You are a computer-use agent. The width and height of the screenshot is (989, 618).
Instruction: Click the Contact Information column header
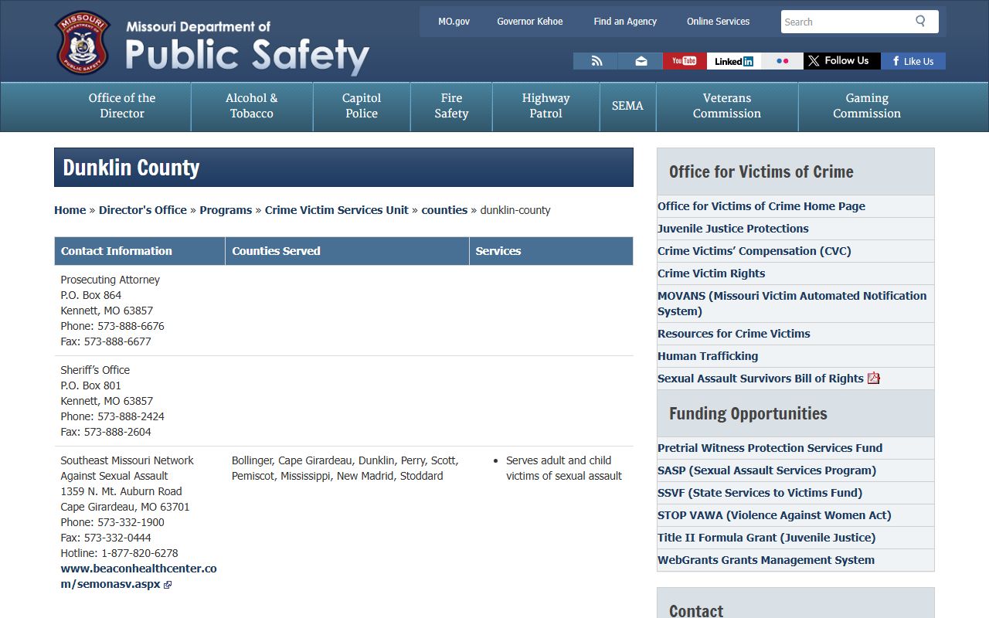click(140, 251)
